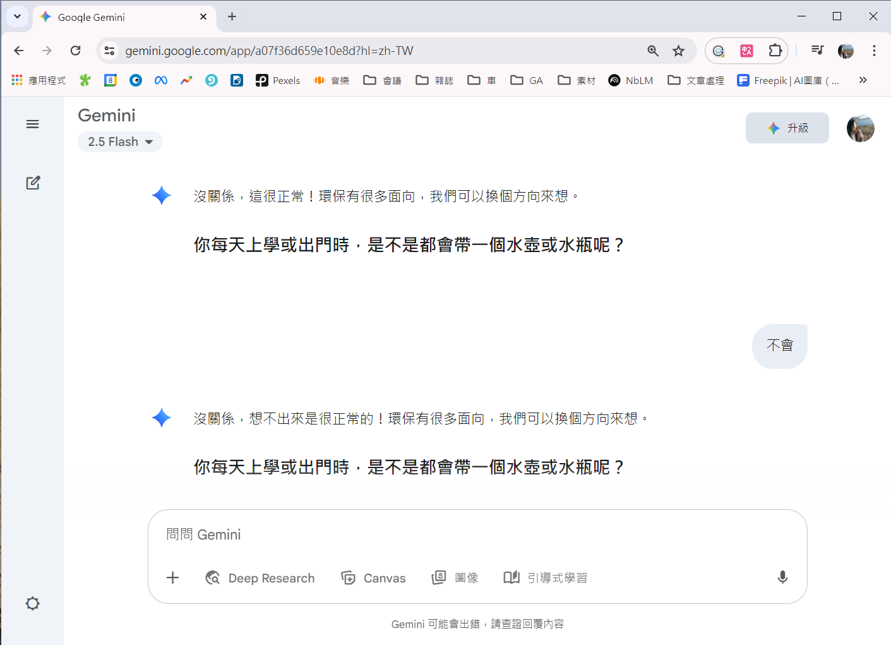Screen dimensions: 891x645
Task: Select the 引導式學習 guided learning tool
Action: point(546,578)
